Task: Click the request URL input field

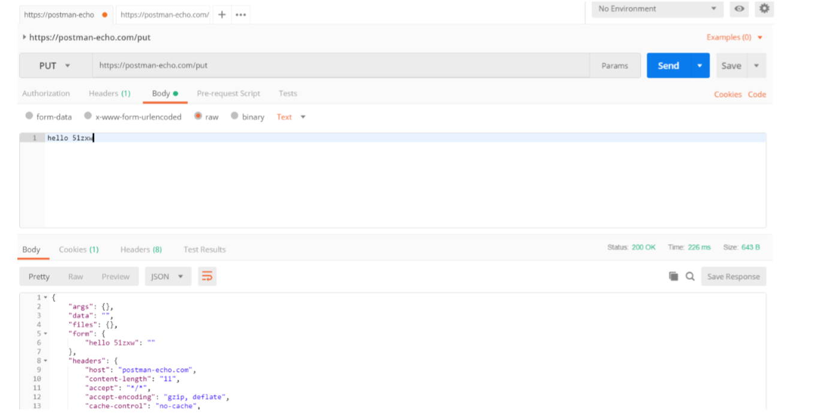Action: pos(340,66)
